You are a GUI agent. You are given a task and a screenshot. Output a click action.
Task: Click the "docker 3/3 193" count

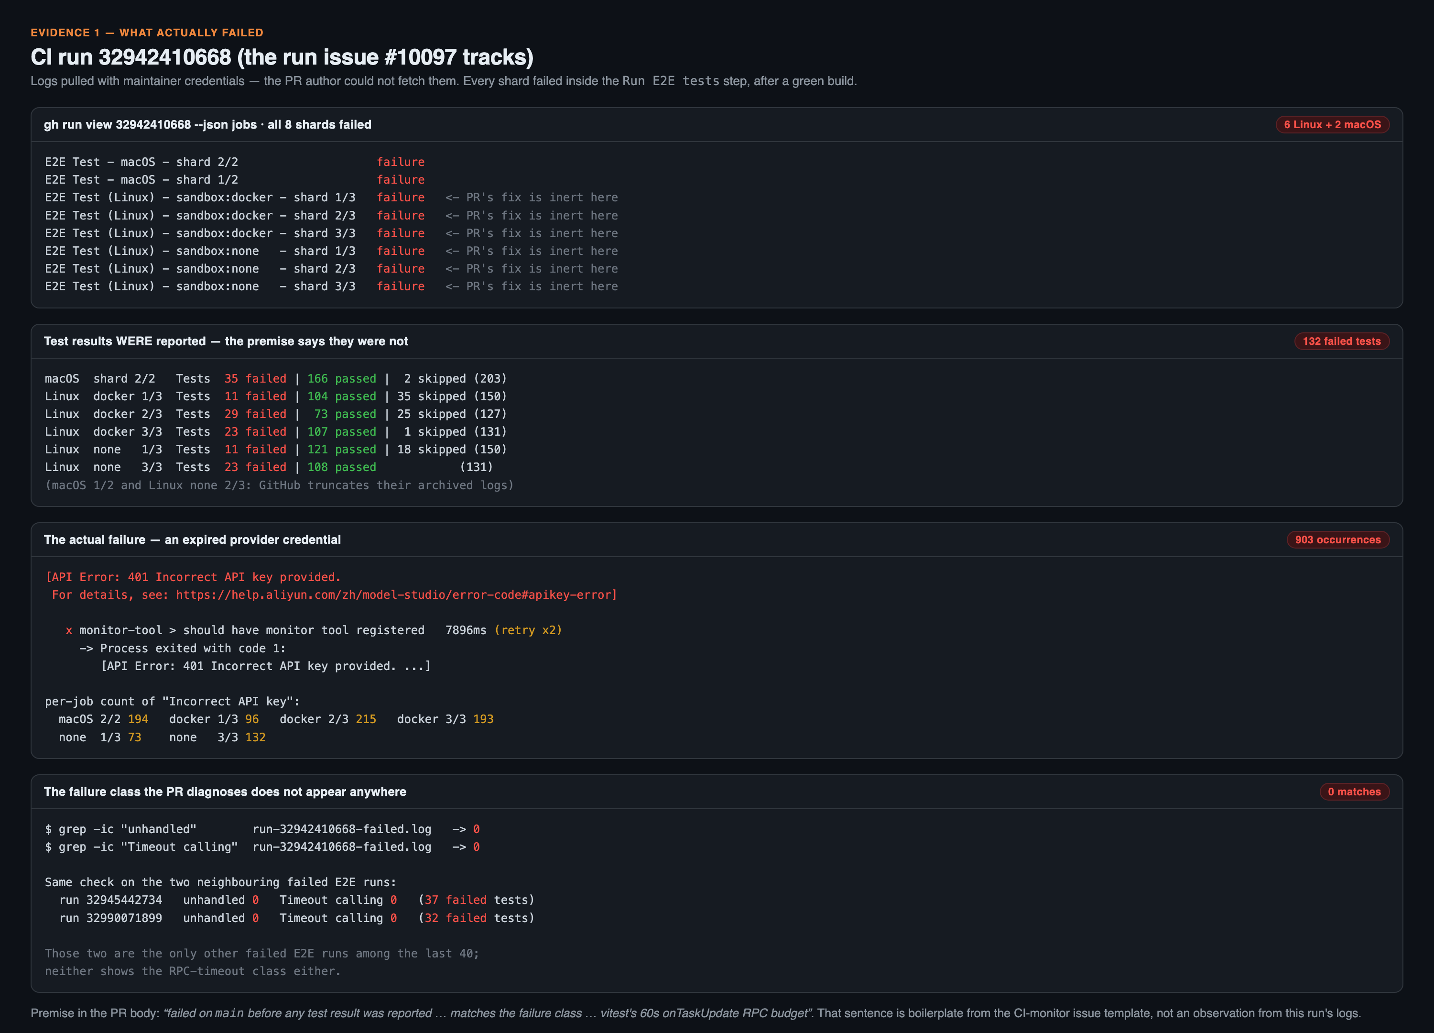(x=445, y=719)
